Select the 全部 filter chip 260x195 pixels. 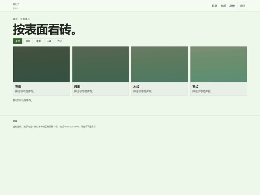point(18,41)
